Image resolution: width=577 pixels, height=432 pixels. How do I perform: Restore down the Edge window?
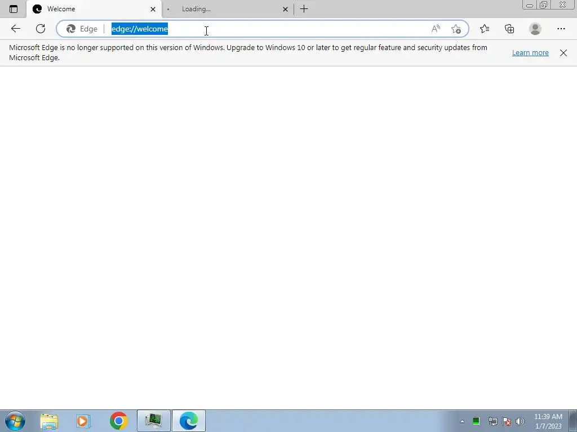(544, 4)
